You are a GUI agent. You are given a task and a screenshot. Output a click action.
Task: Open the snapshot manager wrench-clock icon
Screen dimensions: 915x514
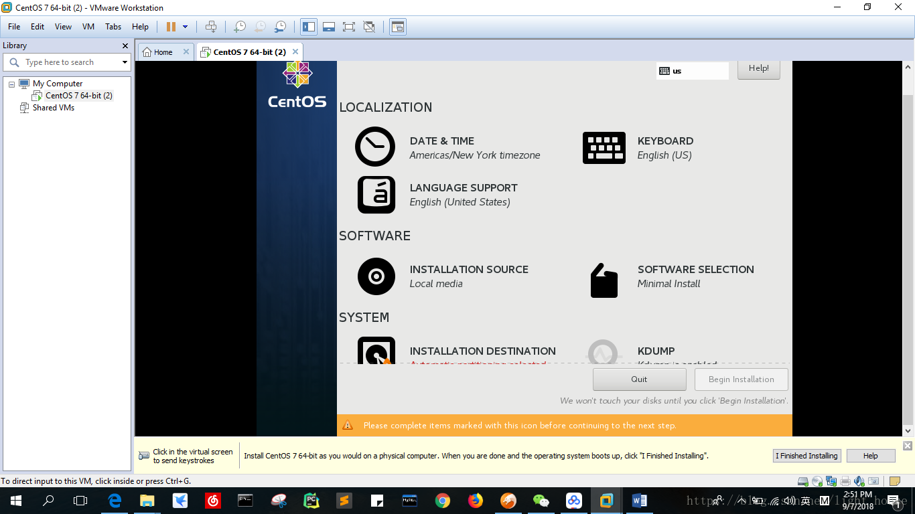point(280,27)
